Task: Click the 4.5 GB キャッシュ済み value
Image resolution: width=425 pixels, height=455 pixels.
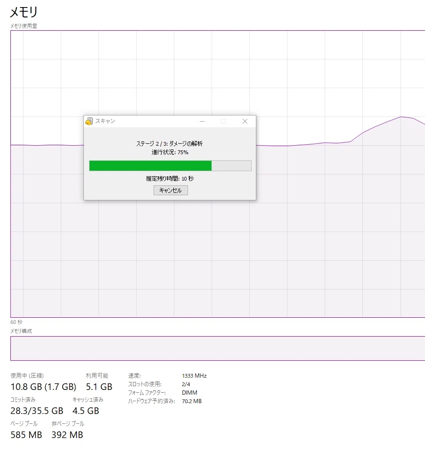Action: (x=86, y=411)
